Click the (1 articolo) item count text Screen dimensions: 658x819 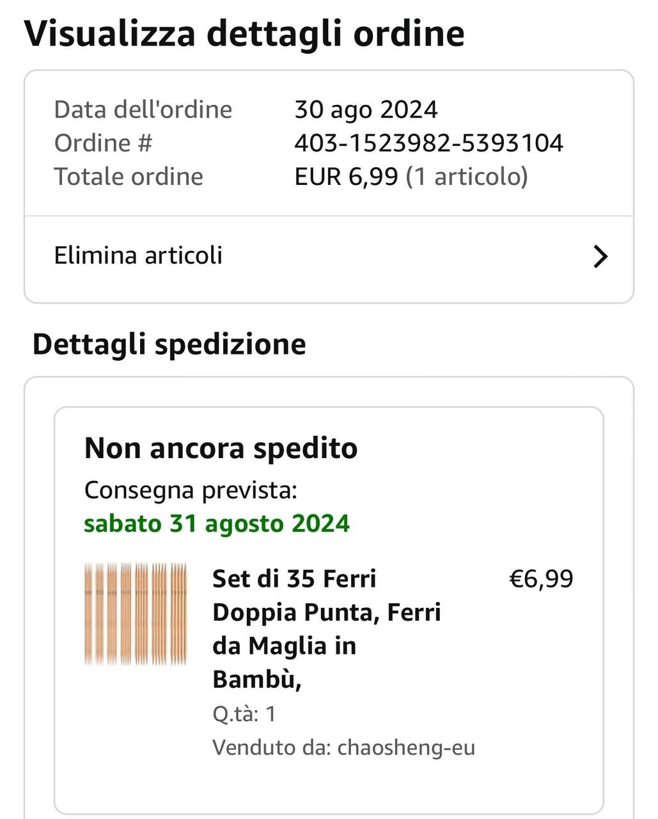(467, 177)
